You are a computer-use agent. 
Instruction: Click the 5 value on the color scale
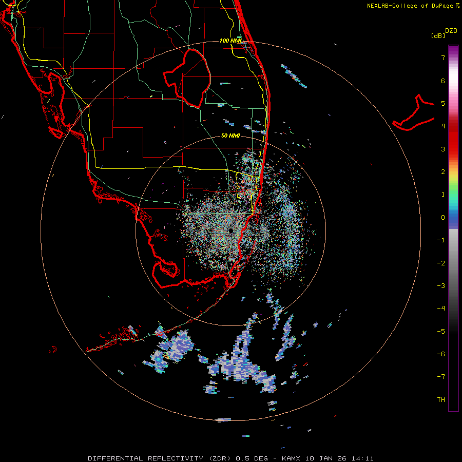[443, 103]
